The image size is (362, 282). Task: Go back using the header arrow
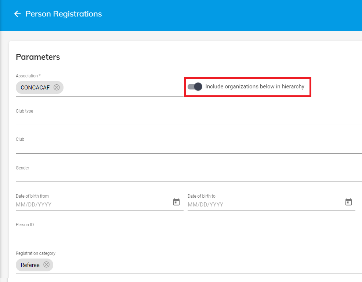(x=17, y=14)
